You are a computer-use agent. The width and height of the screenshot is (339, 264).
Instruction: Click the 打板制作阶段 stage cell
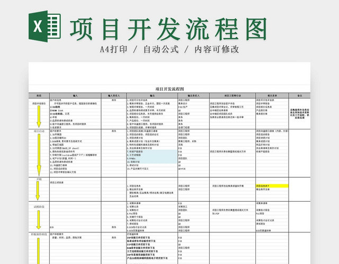tap(39, 234)
